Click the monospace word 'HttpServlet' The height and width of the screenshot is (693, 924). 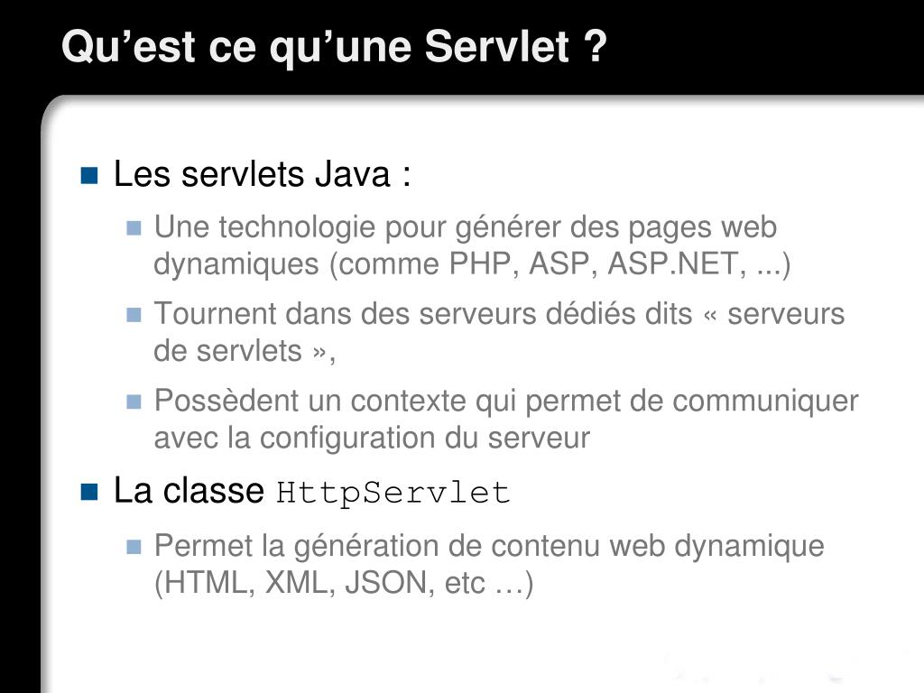393,494
